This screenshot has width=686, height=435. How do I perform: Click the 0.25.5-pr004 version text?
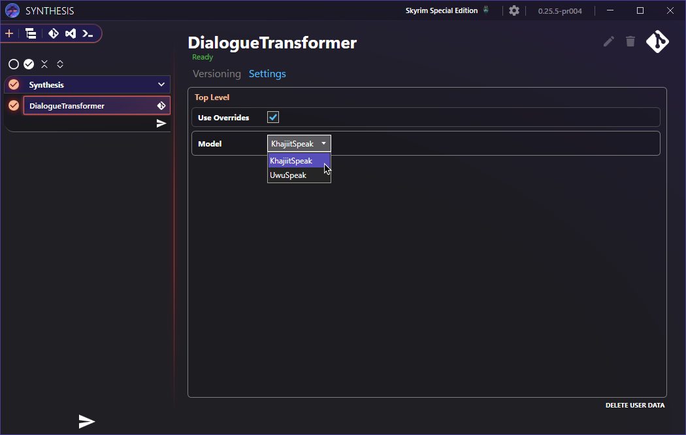click(x=560, y=11)
